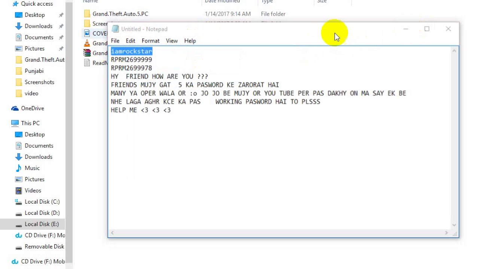
Task: Click the ReadMe text file icon
Action: point(87,62)
